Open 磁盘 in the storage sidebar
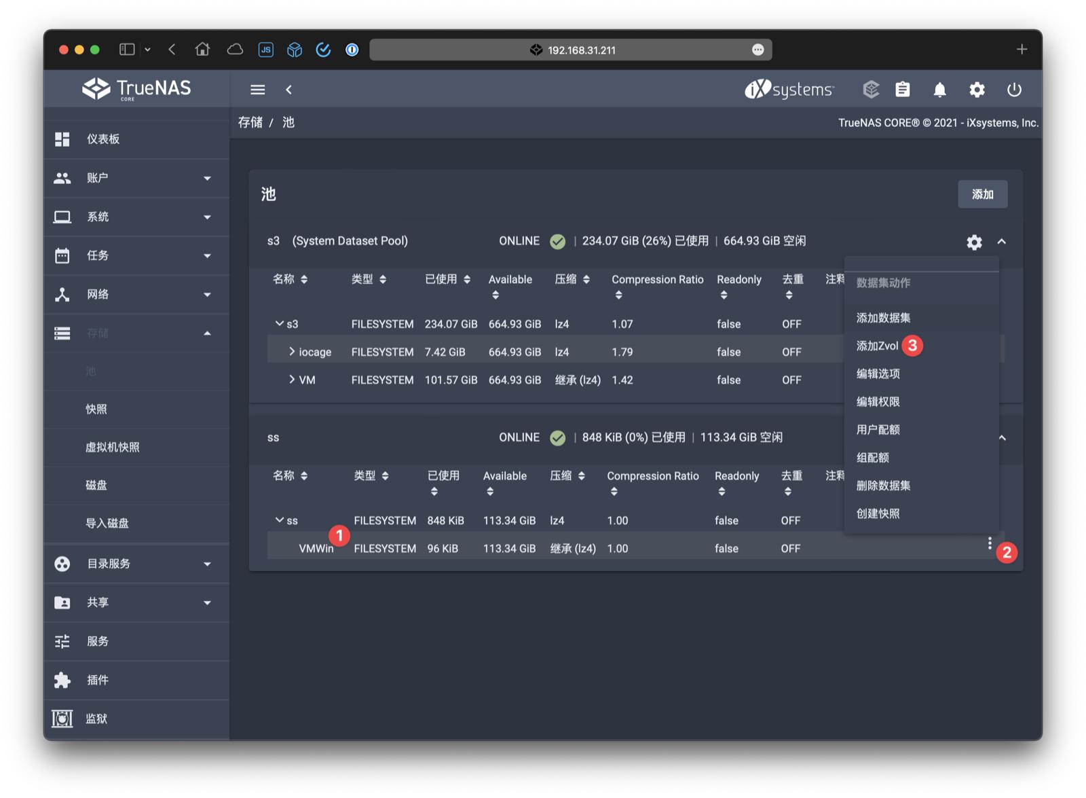Viewport: 1086px width, 798px height. [96, 485]
